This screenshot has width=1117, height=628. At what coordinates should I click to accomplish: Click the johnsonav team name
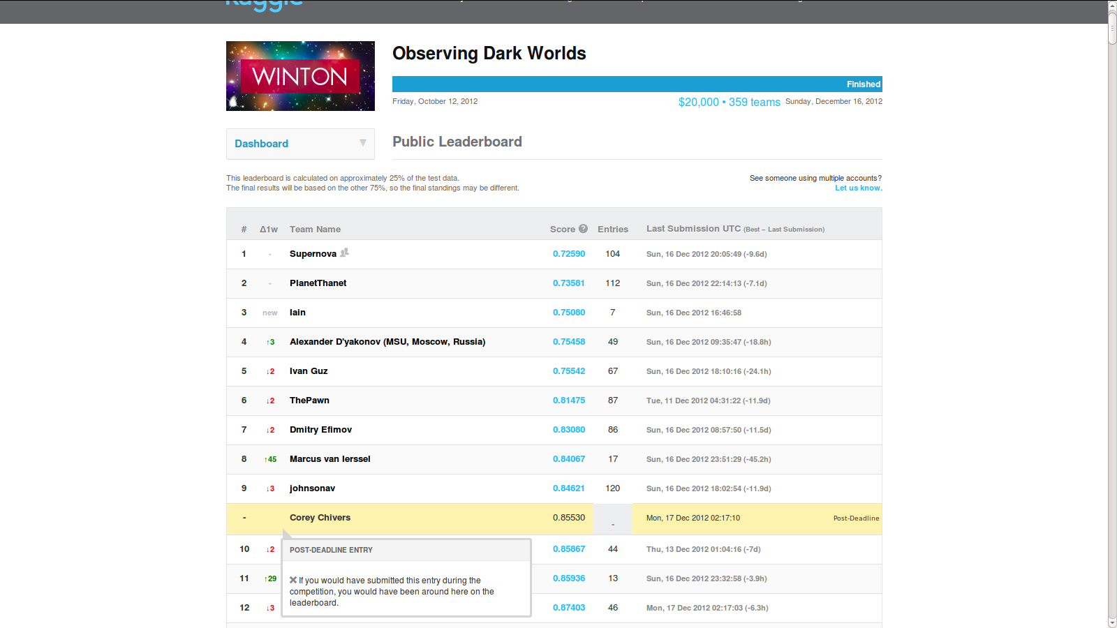312,488
